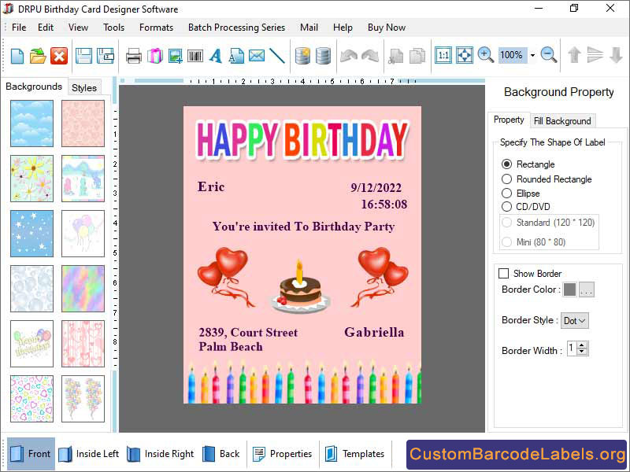This screenshot has width=630, height=472.
Task: Open the Border Style dropdown
Action: pos(574,320)
